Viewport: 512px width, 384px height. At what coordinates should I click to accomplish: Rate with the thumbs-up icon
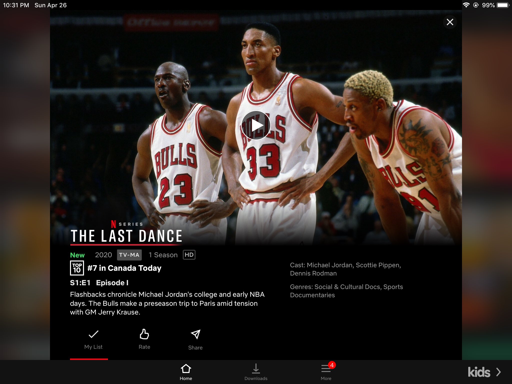coord(144,334)
